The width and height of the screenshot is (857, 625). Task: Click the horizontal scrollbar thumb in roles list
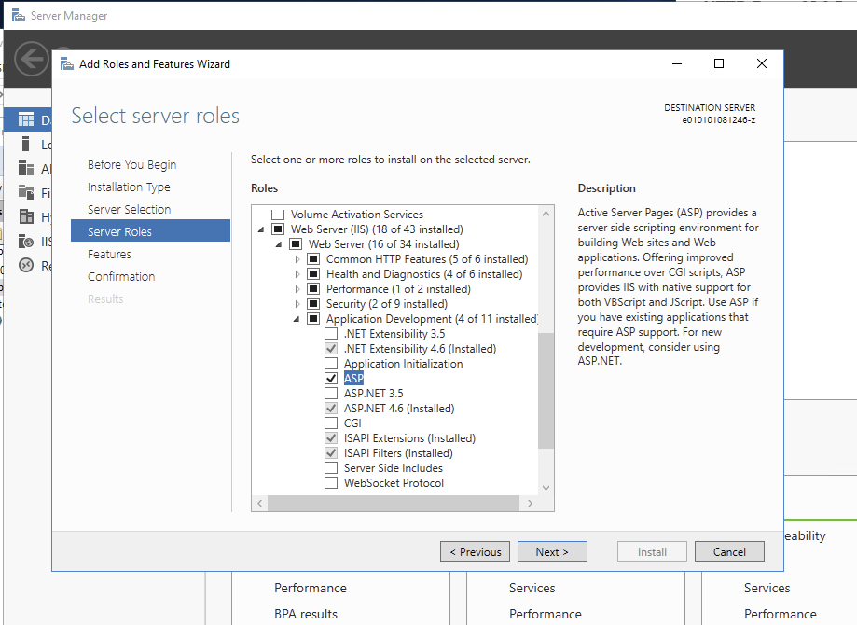pyautogui.click(x=393, y=503)
